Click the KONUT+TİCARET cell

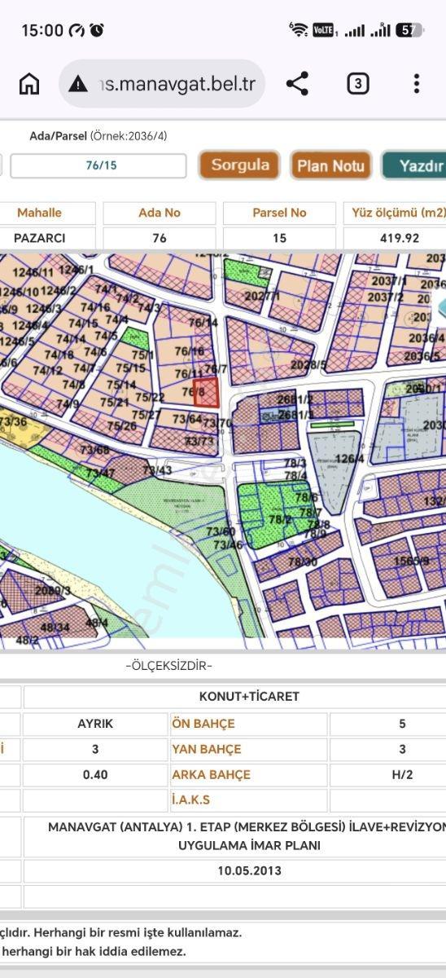tap(249, 697)
